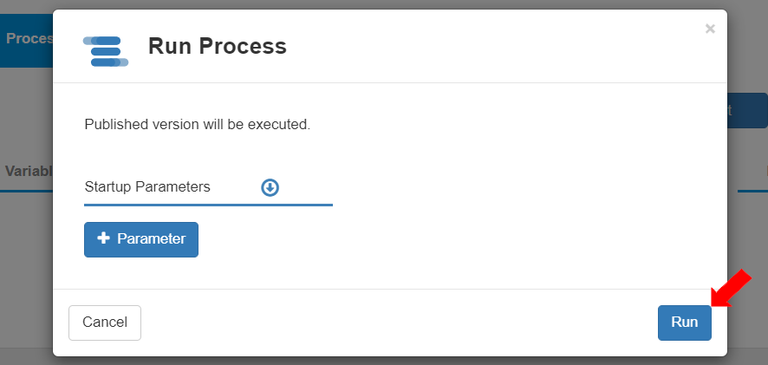Click the plus icon on Parameter button
768x365 pixels.
[x=103, y=239]
